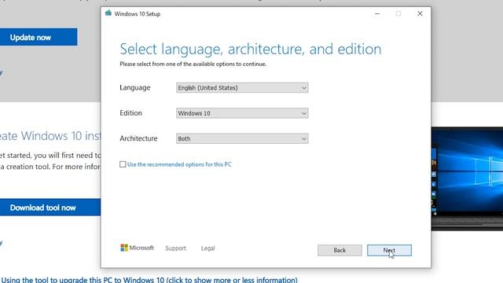Expand 'Using the tool to upgrade this PC' link
Screen dimensions: 503x283
point(149,280)
